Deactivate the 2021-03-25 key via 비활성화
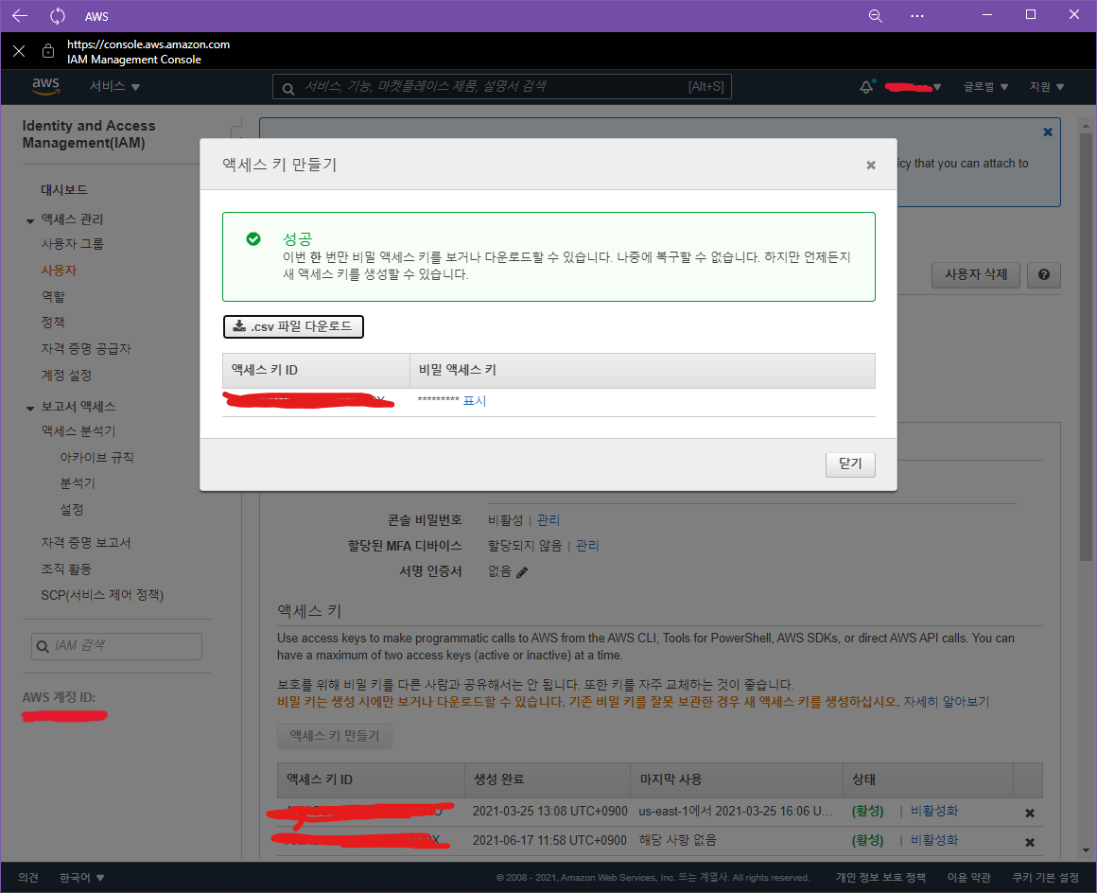This screenshot has height=893, width=1097. [934, 811]
